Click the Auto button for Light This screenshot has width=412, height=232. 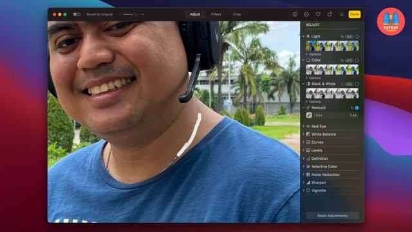click(349, 37)
